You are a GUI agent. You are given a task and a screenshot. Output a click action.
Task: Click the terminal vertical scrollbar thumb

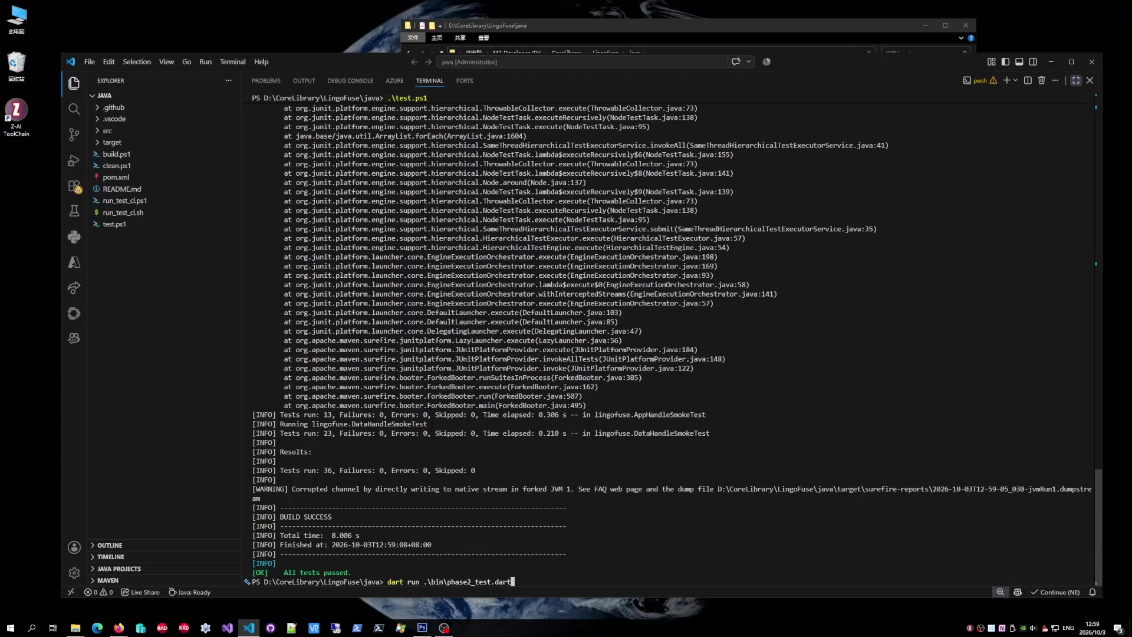pos(1097,525)
